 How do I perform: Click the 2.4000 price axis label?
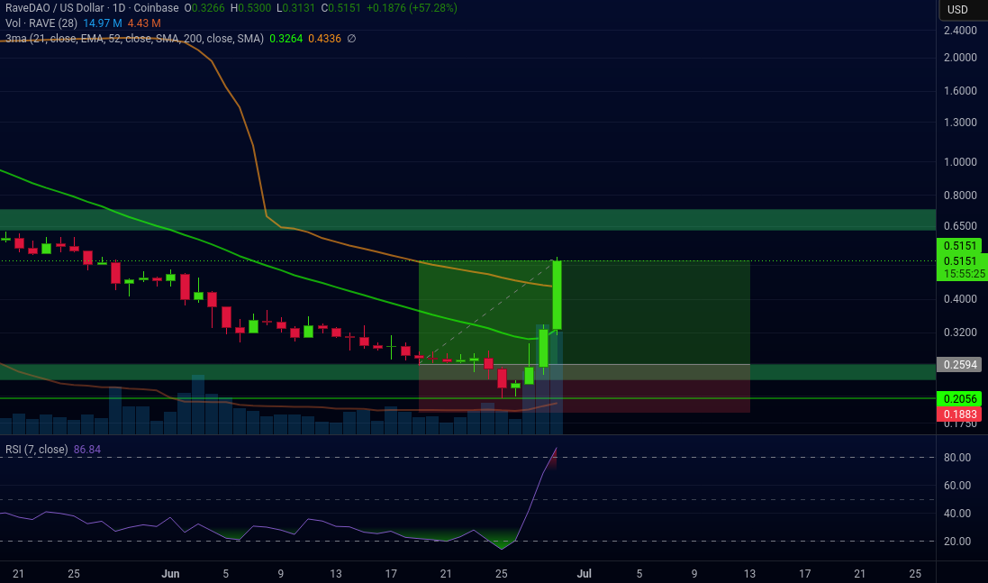(960, 31)
